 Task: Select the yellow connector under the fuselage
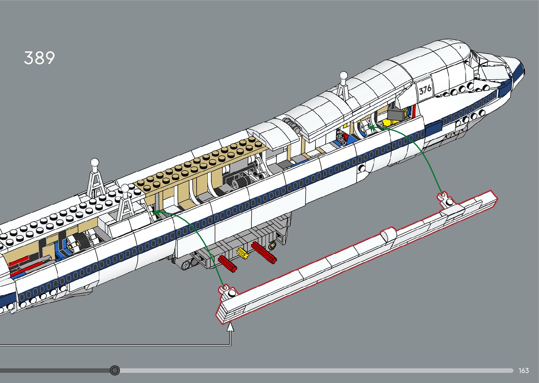242,253
